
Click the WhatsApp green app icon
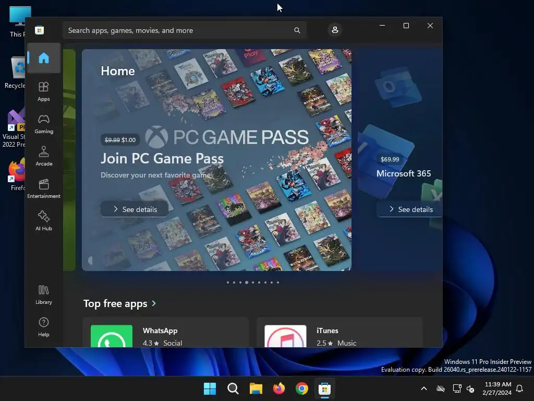point(112,336)
